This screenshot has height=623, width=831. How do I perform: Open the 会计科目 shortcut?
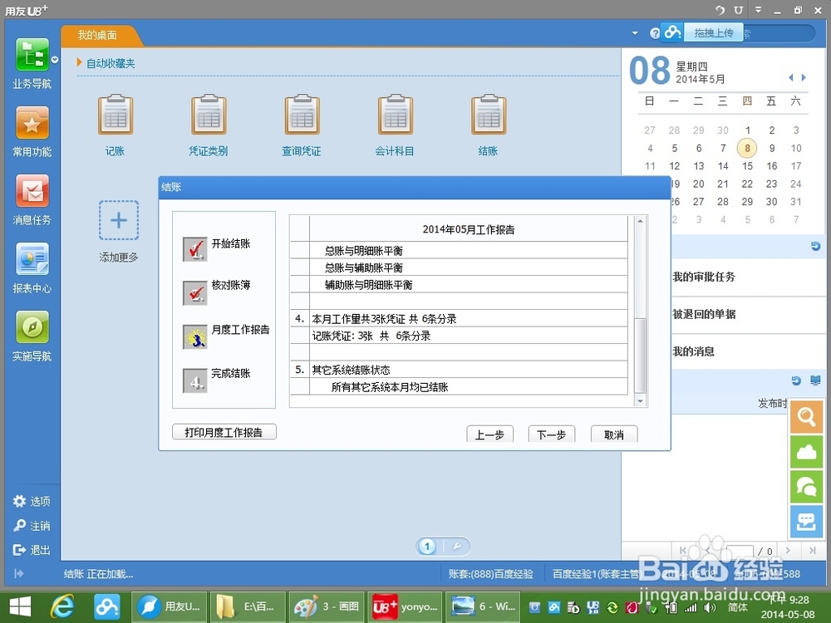tap(396, 123)
